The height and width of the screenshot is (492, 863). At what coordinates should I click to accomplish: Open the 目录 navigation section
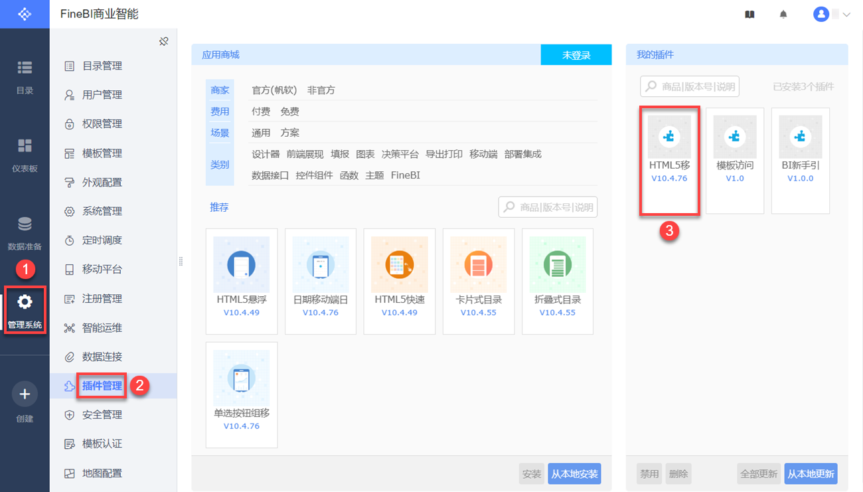(x=25, y=77)
